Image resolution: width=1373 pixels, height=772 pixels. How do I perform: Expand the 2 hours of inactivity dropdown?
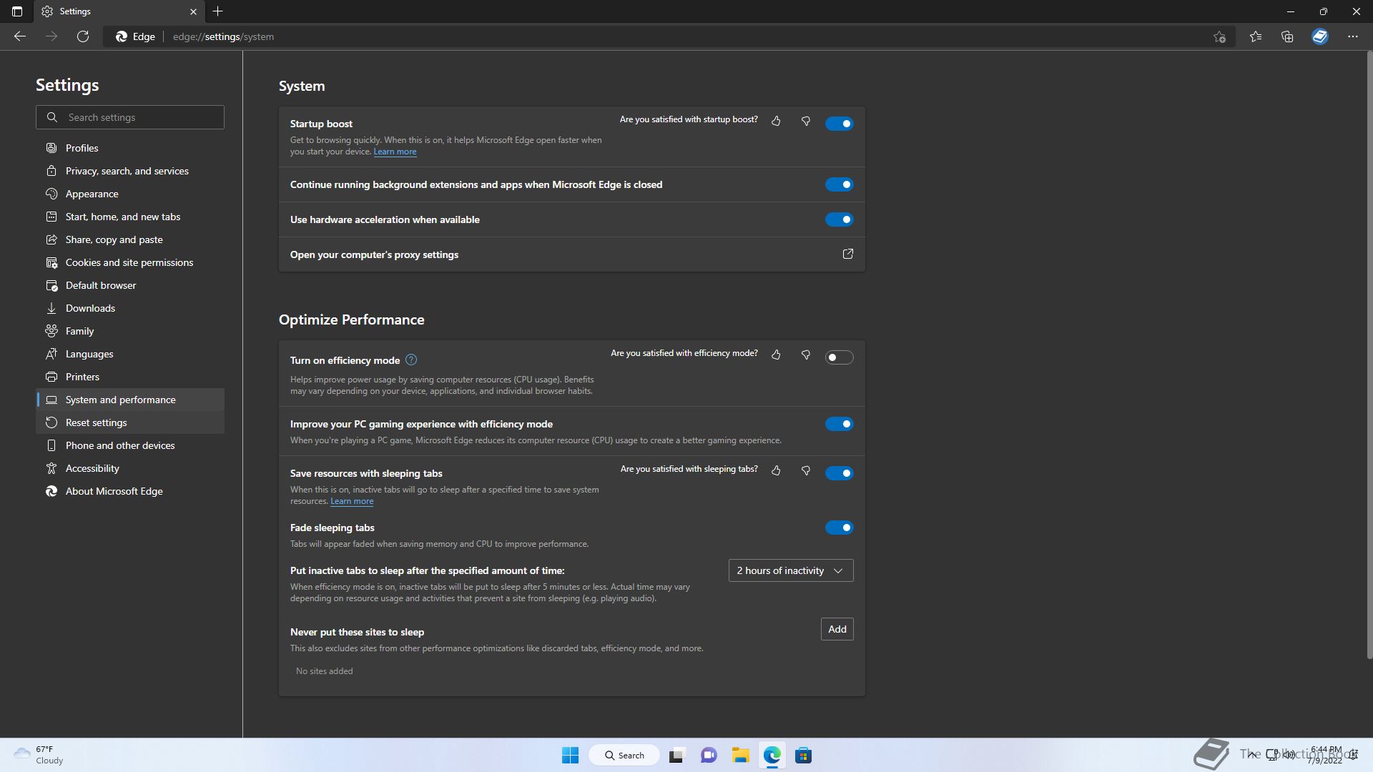pos(791,570)
